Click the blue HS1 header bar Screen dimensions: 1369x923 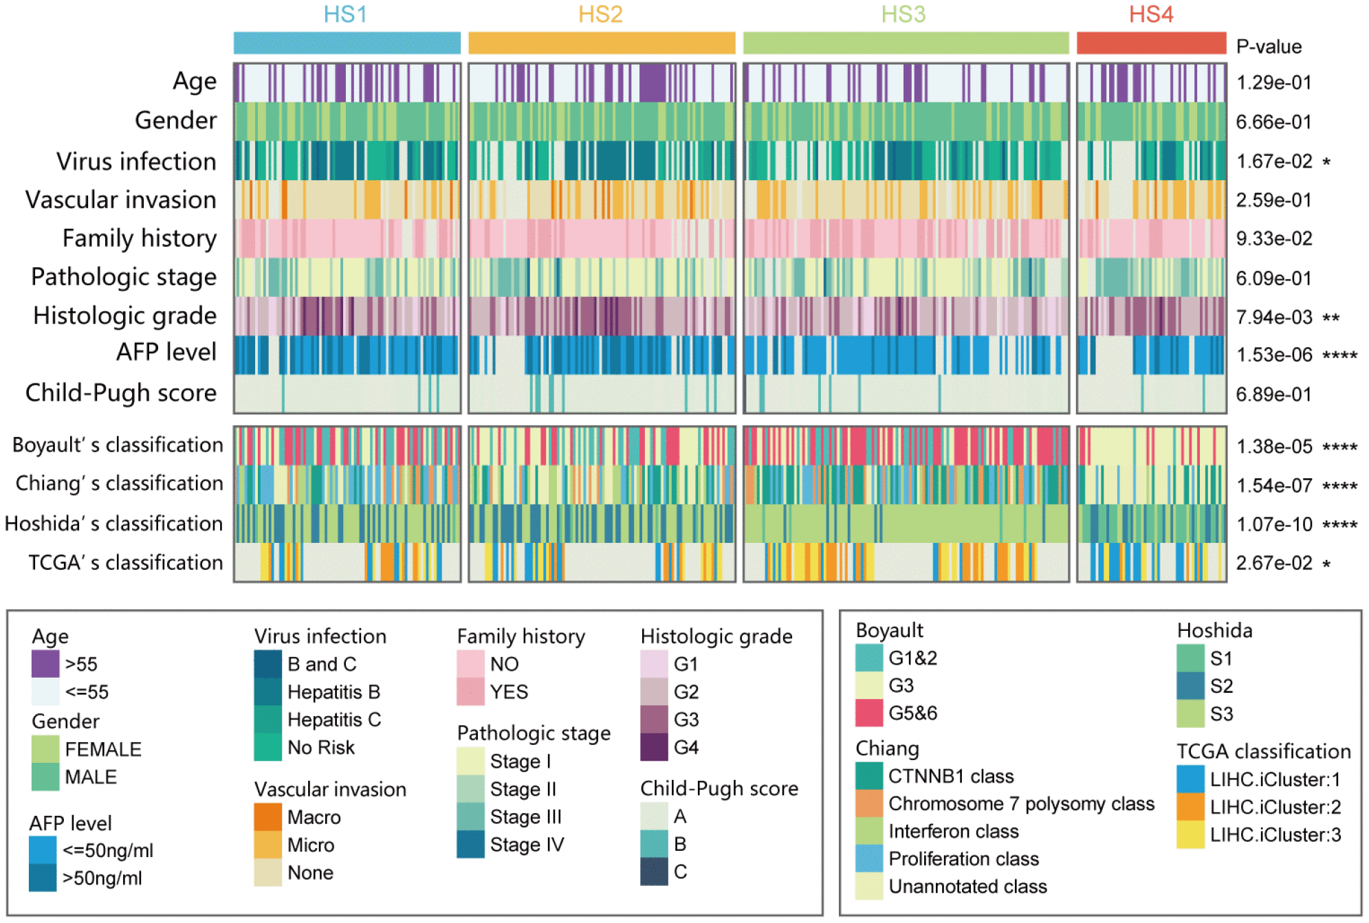(x=347, y=43)
